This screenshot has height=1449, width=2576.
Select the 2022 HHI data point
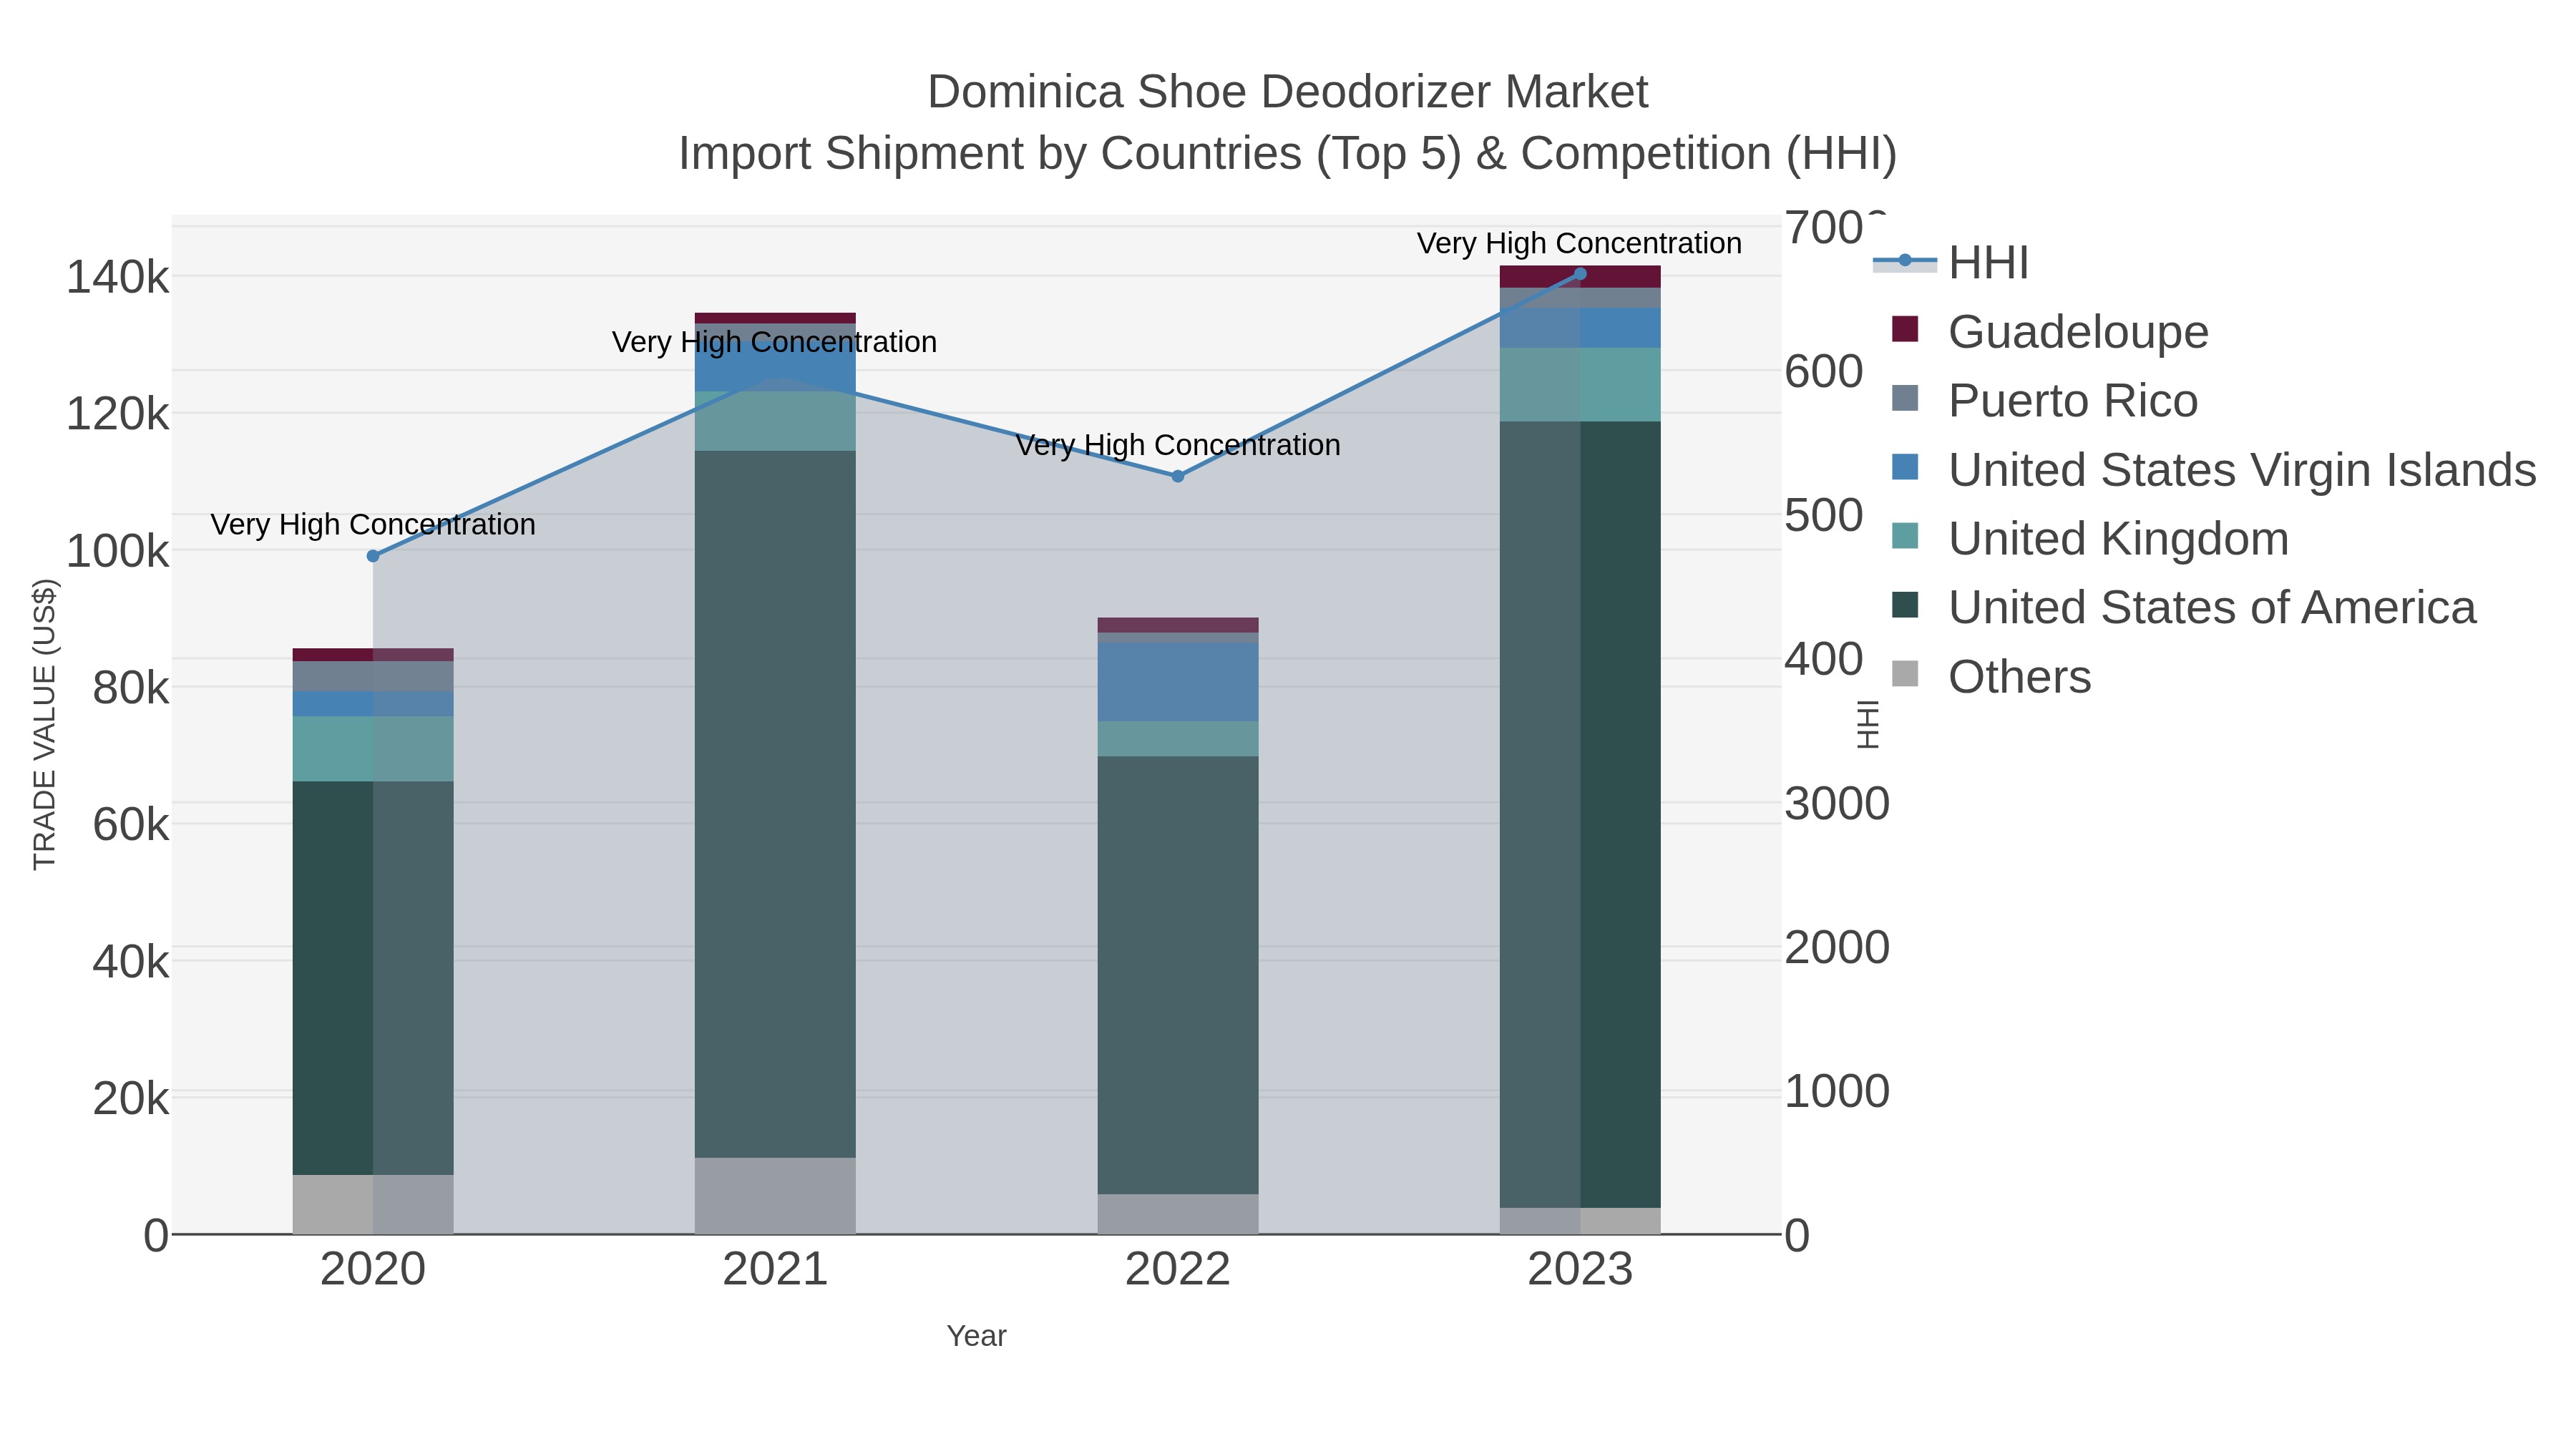point(1178,476)
